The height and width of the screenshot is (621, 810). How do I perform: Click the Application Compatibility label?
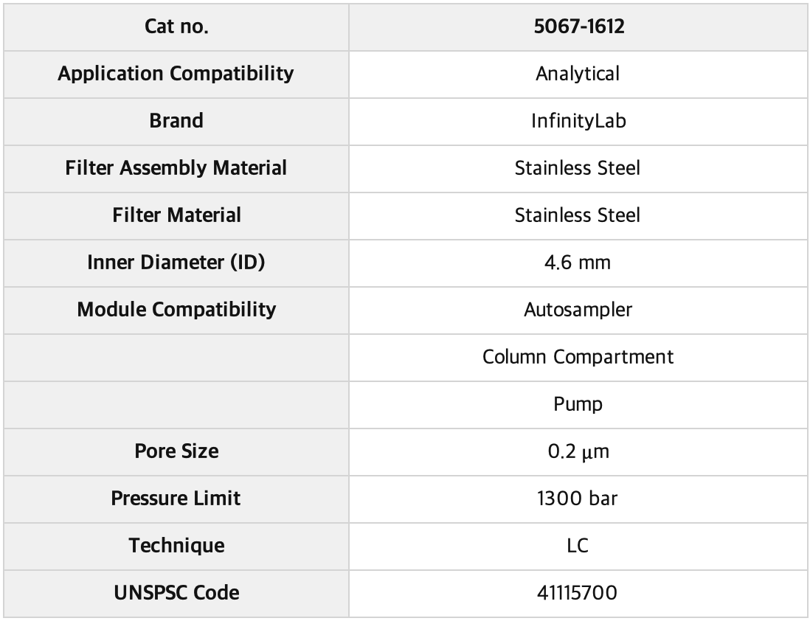pyautogui.click(x=176, y=74)
